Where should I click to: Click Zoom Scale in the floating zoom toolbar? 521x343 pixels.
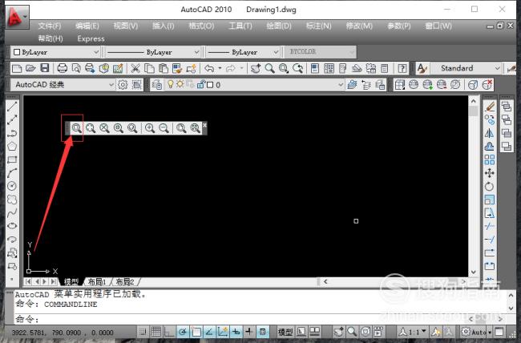[x=104, y=128]
